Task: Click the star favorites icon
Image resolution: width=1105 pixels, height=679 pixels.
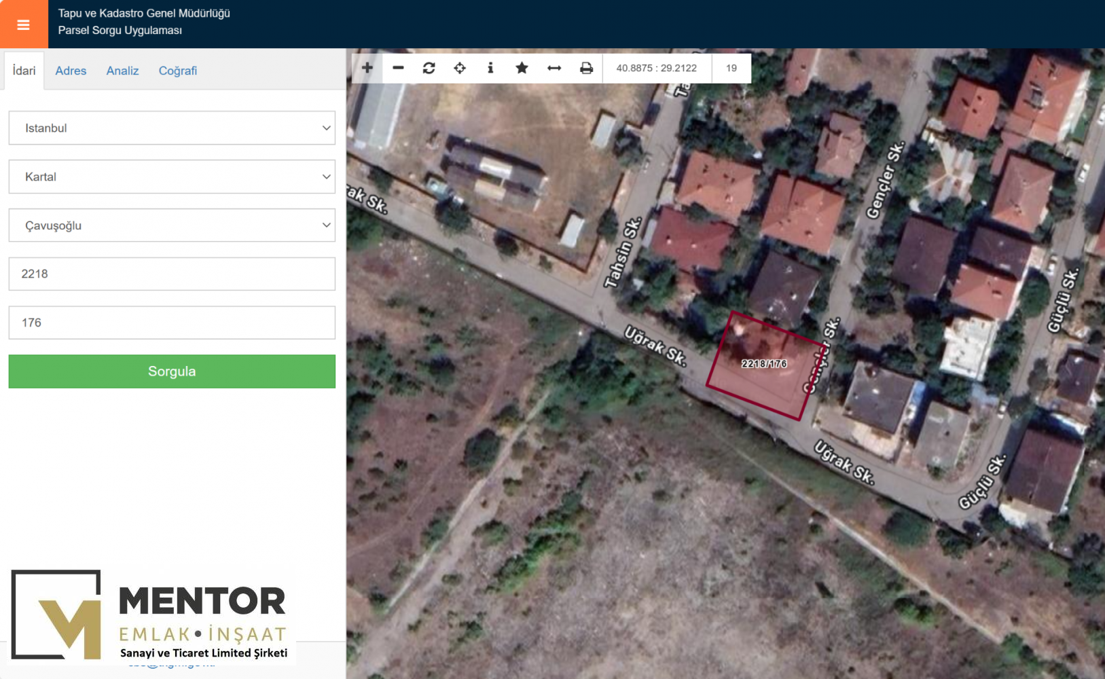Action: coord(522,68)
